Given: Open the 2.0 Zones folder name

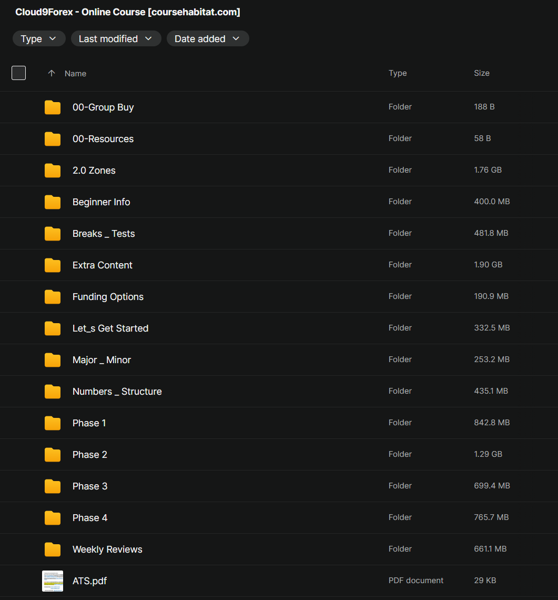Looking at the screenshot, I should click(x=94, y=171).
